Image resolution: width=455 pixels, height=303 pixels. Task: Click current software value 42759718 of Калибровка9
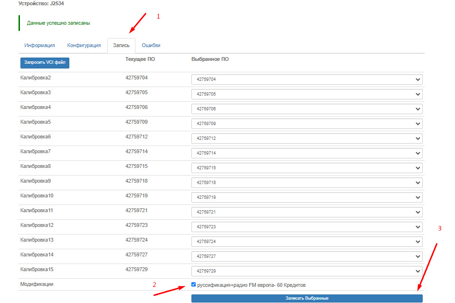(x=136, y=181)
